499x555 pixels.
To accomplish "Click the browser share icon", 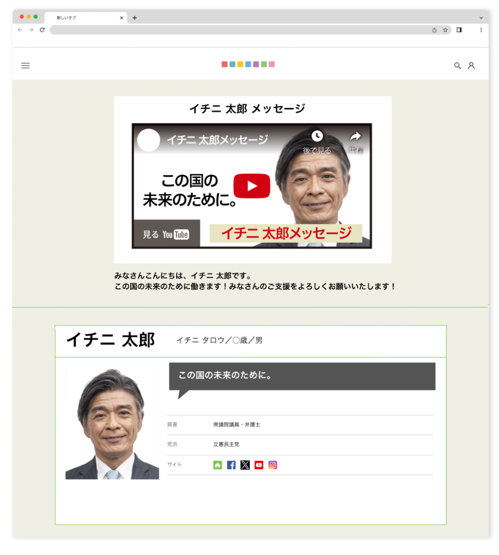I will (434, 30).
